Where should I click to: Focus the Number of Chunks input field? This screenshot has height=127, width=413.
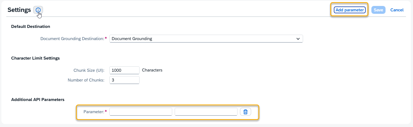coord(124,80)
